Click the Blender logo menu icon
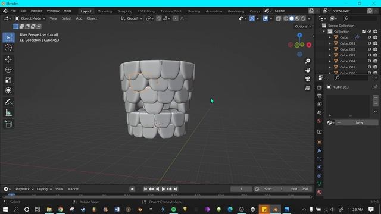This screenshot has height=214, width=381. [x=5, y=11]
